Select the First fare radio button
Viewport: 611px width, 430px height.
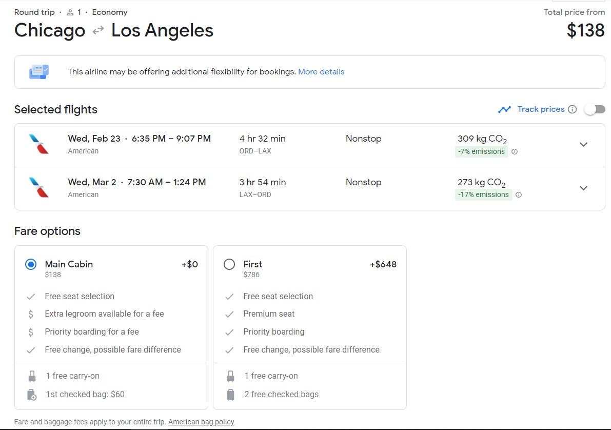click(x=229, y=264)
